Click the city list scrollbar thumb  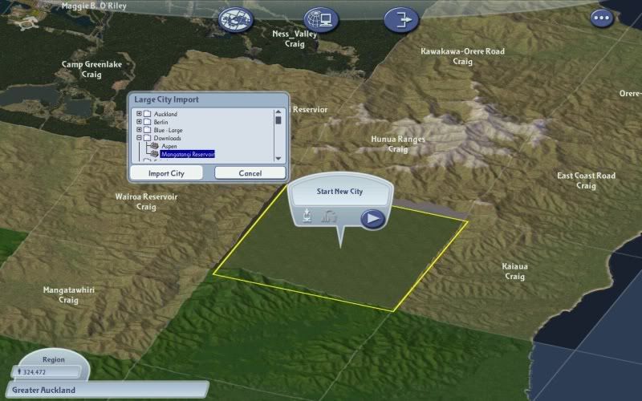click(278, 120)
